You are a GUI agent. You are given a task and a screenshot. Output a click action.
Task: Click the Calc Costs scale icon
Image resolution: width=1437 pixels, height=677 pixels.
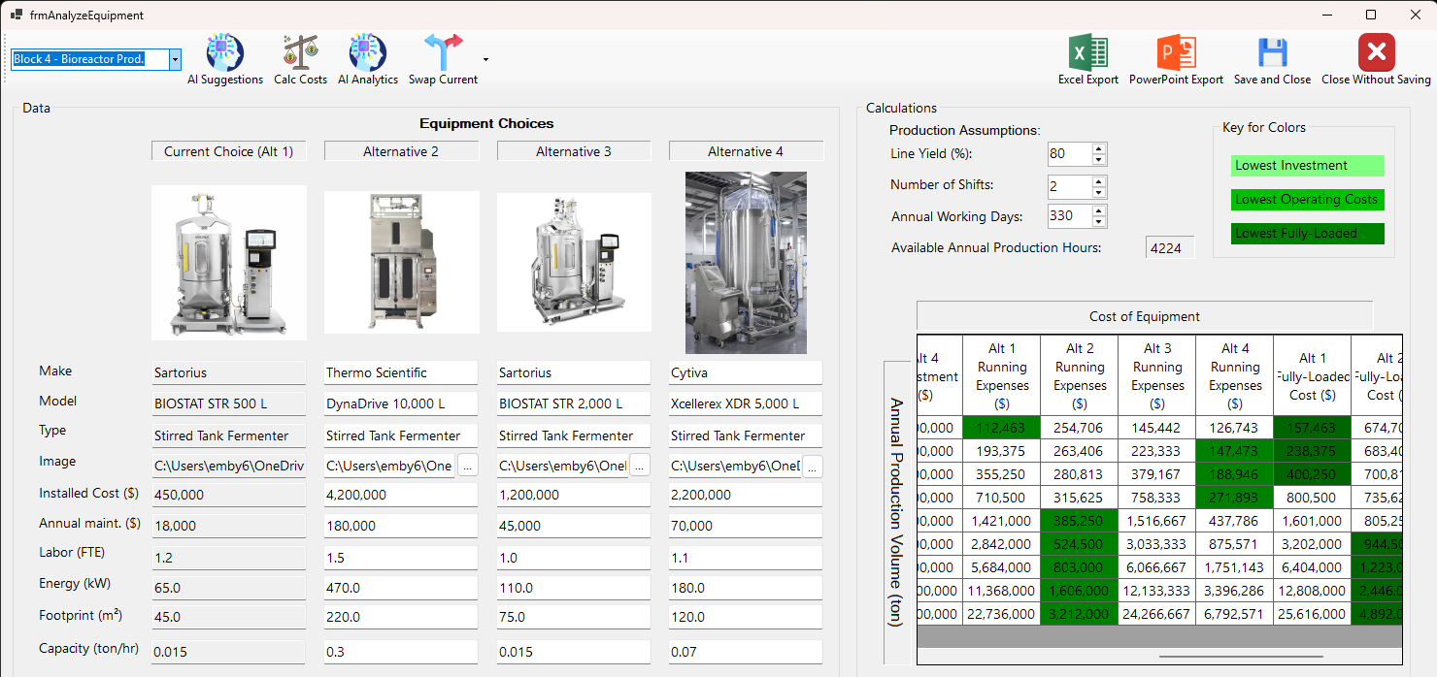tap(300, 52)
